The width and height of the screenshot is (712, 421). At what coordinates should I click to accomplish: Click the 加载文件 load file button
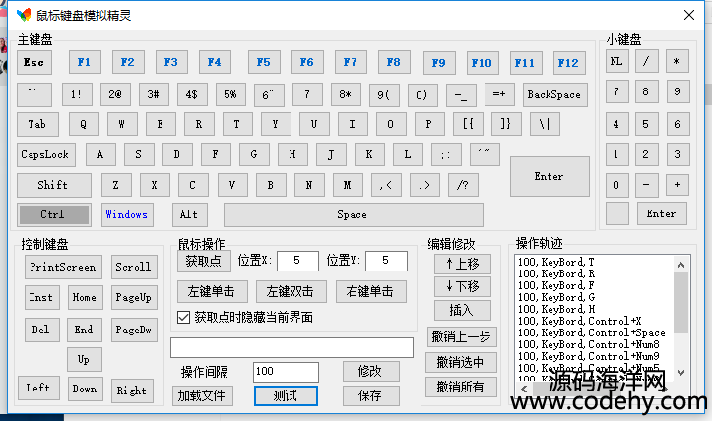tap(202, 395)
